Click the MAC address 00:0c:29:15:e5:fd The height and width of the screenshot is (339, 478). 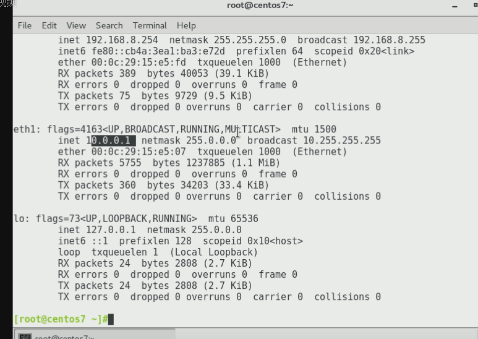[139, 62]
